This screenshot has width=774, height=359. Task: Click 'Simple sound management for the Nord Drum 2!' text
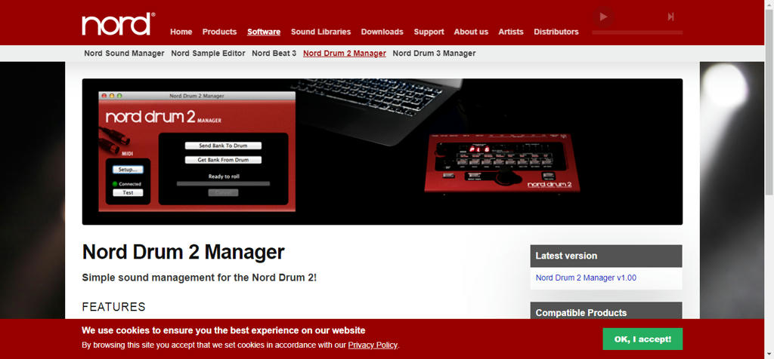click(x=200, y=278)
